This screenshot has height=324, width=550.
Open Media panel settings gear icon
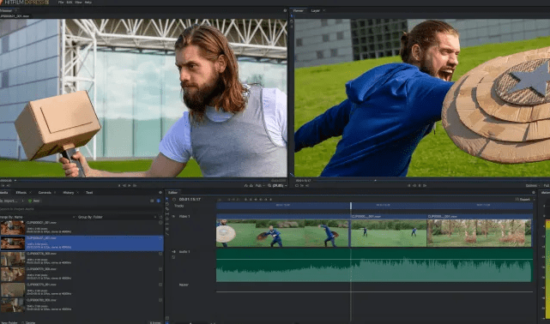click(160, 192)
